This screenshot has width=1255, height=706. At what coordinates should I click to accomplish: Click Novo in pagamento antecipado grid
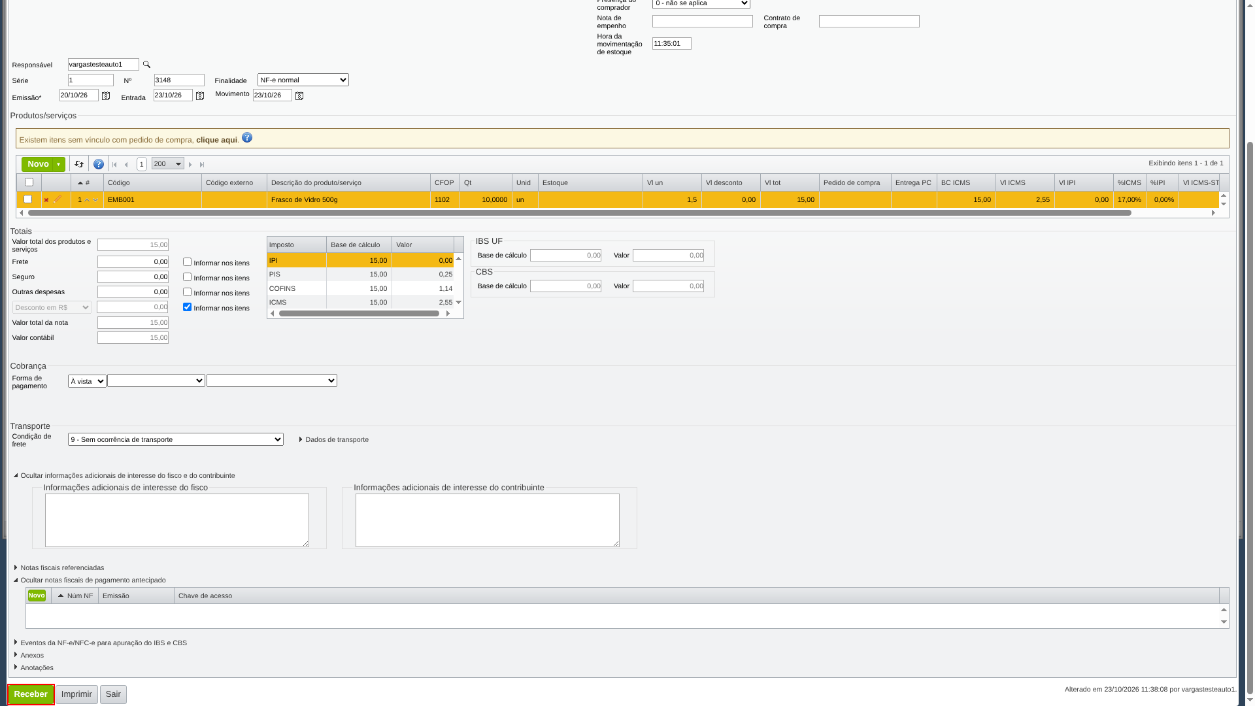point(37,596)
